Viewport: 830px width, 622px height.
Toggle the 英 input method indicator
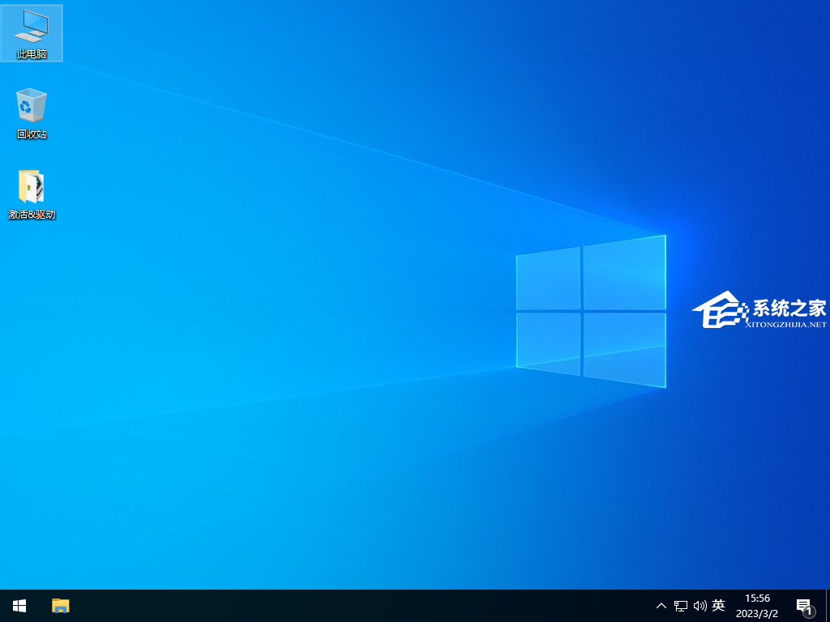point(718,606)
